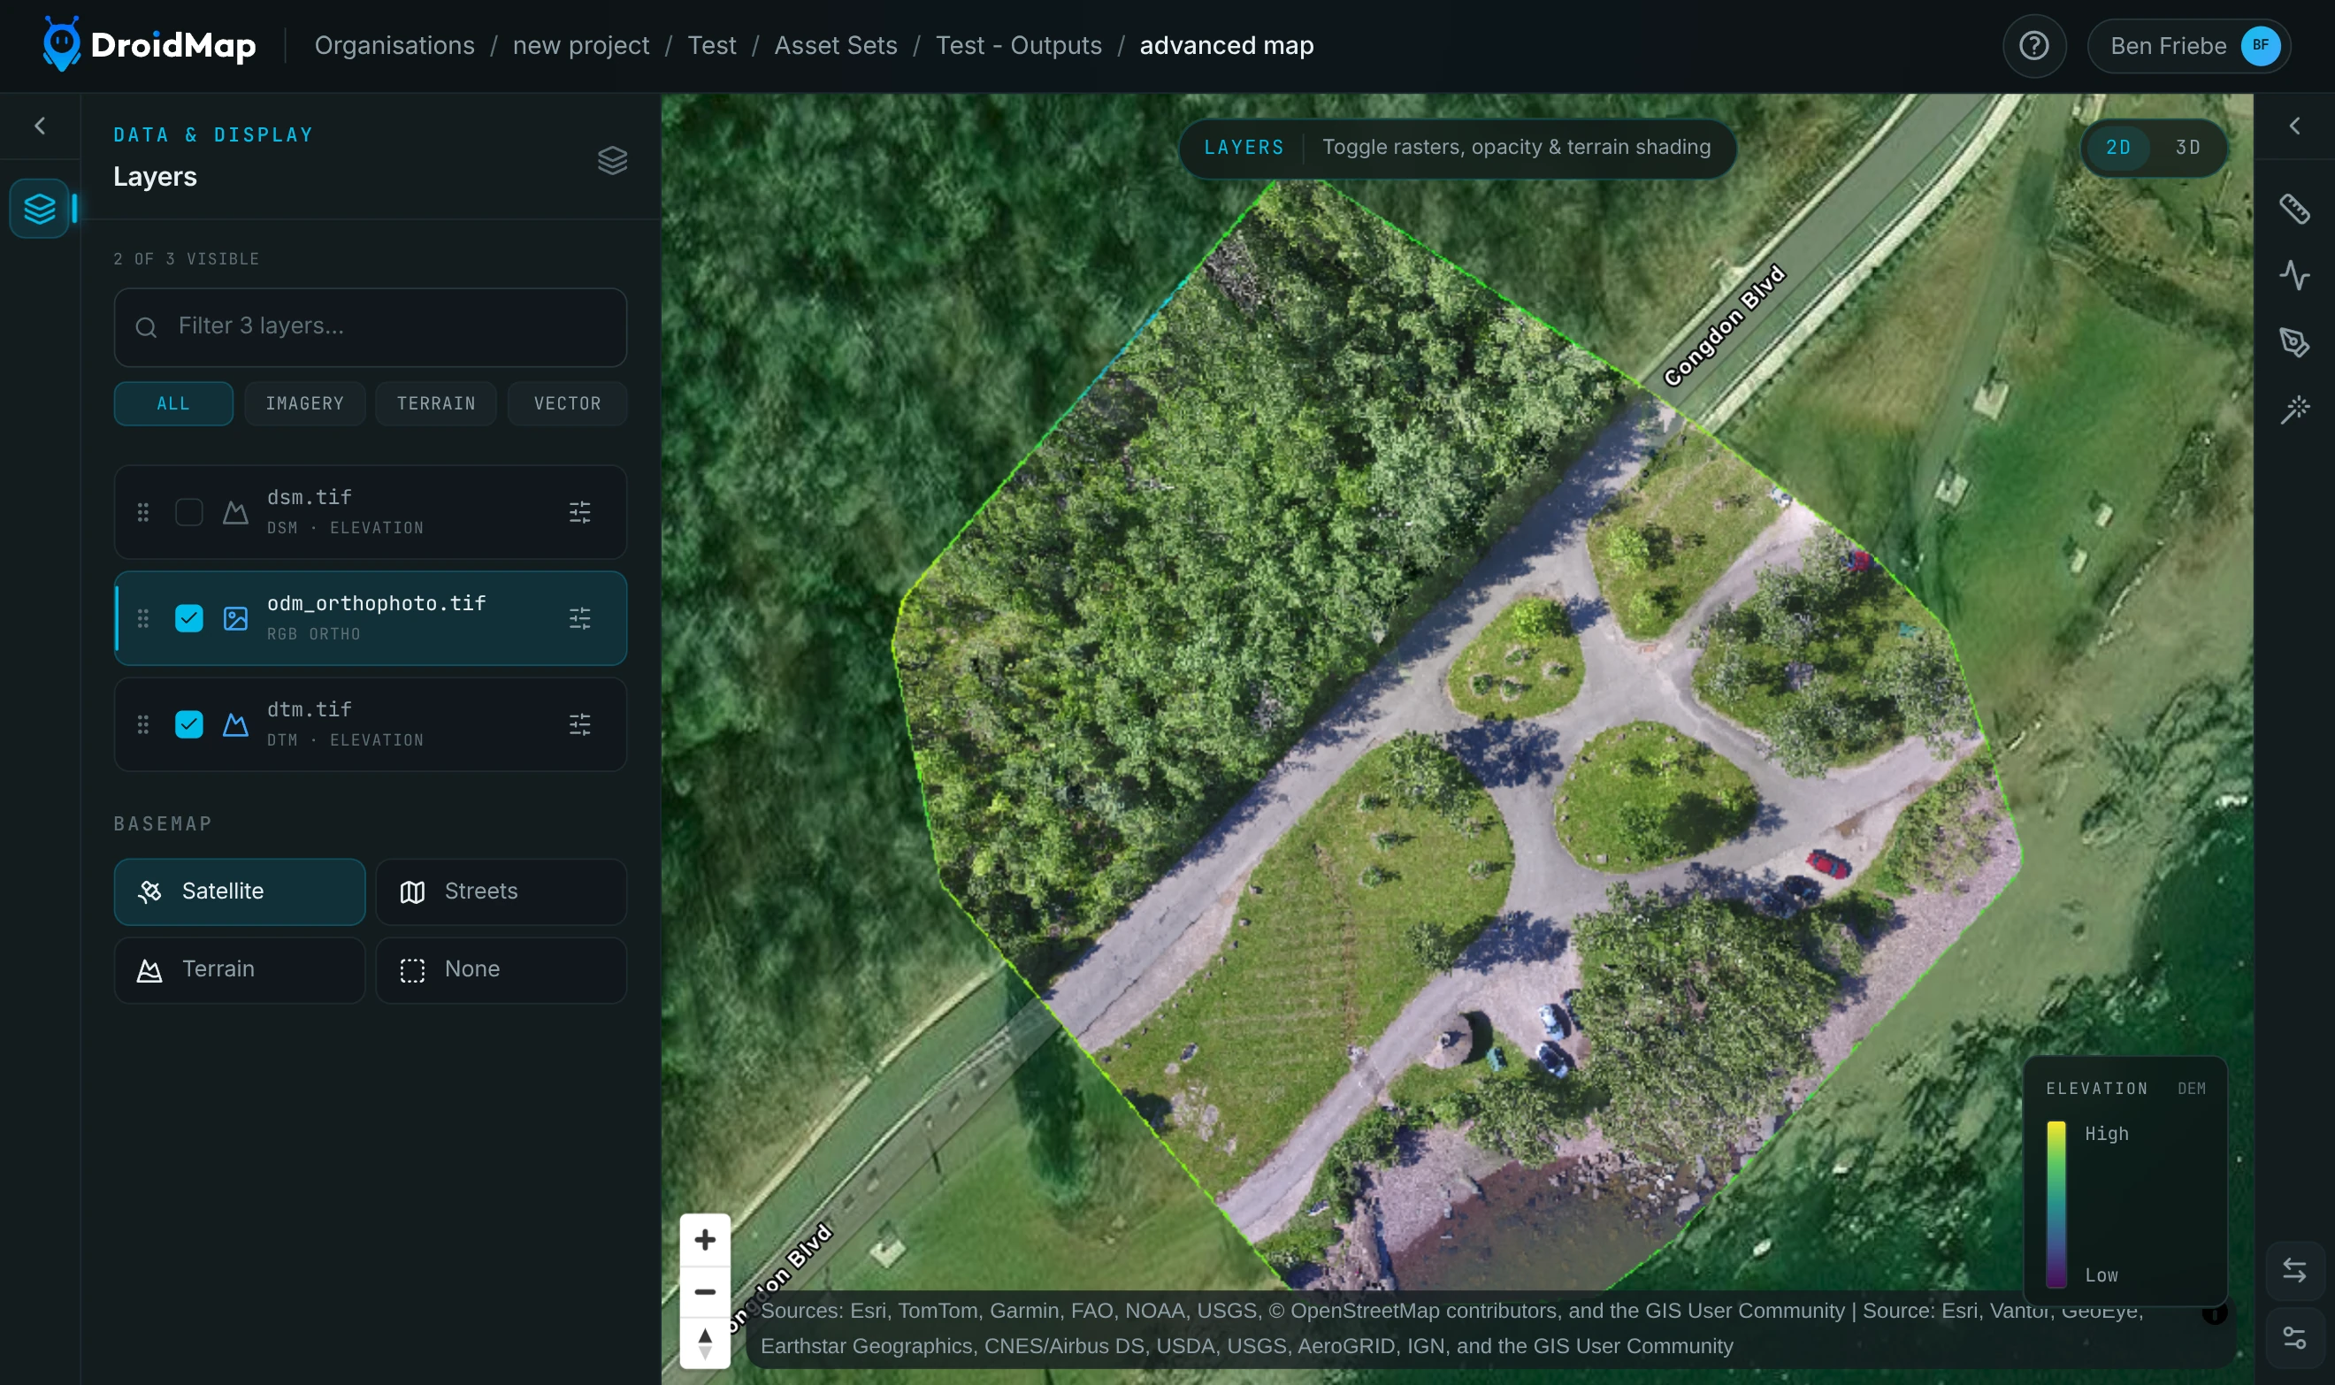2335x1385 pixels.
Task: Select the pen drawing tool
Action: tap(2294, 342)
